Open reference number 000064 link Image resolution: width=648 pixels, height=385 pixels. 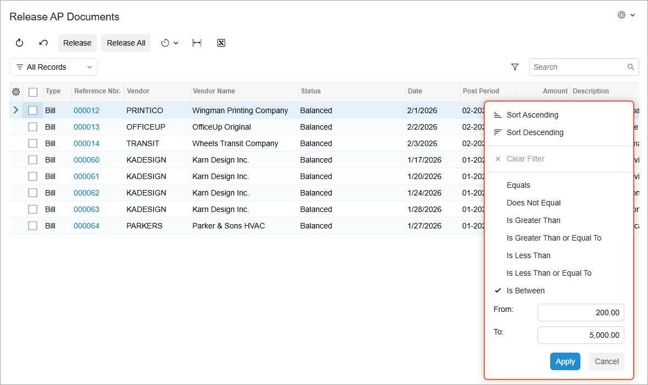point(86,226)
